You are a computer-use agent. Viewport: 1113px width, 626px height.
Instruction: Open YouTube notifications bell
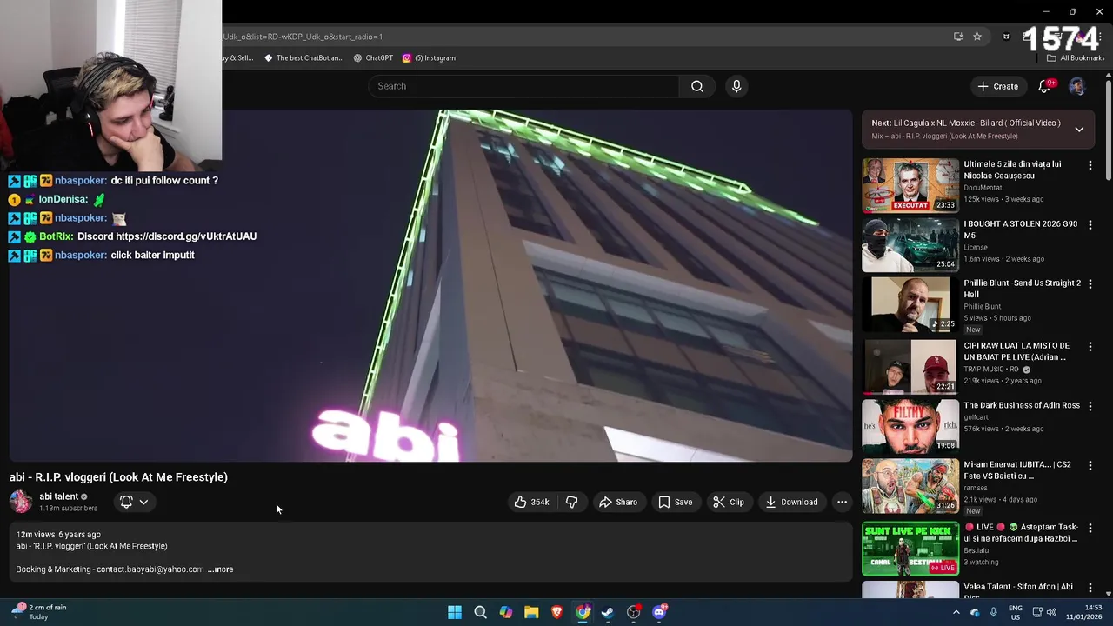coord(1045,86)
